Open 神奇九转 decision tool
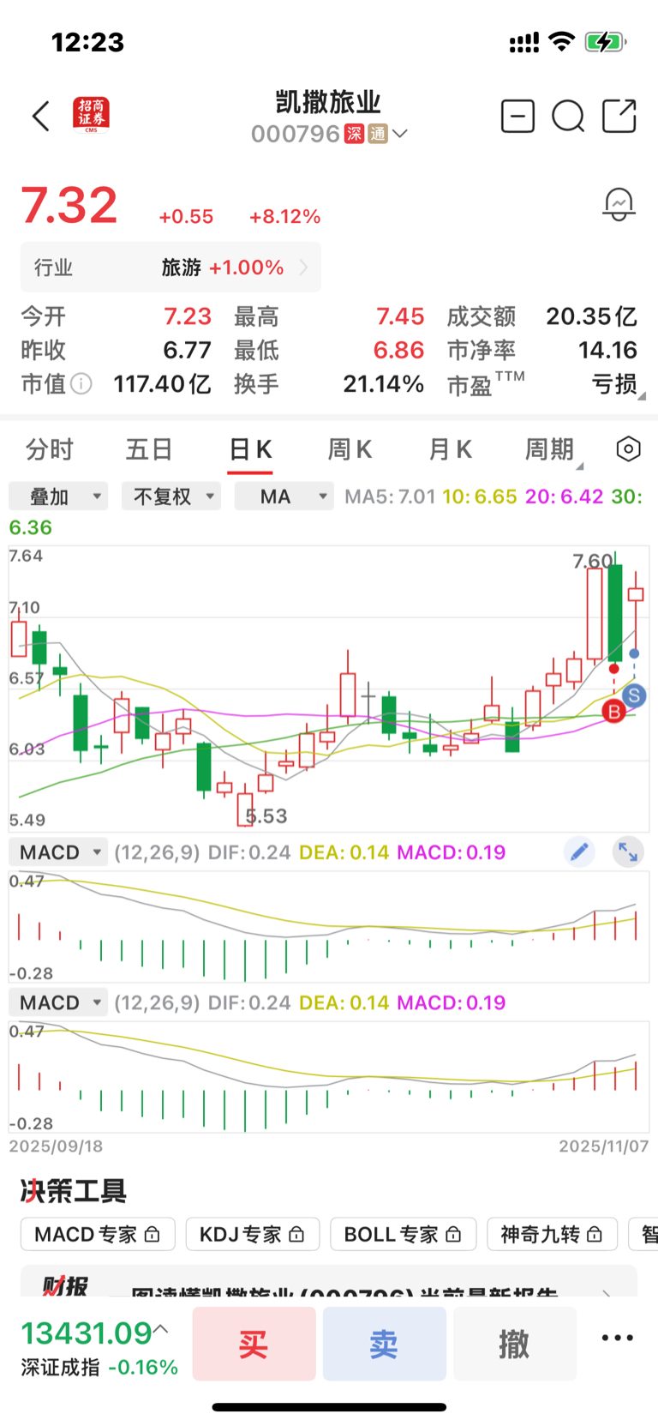 point(552,1234)
